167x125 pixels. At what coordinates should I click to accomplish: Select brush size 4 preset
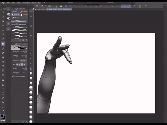tap(31, 44)
